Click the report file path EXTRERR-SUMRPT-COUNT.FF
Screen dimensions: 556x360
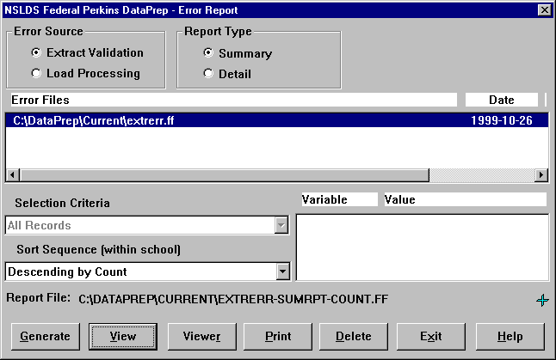tap(233, 300)
